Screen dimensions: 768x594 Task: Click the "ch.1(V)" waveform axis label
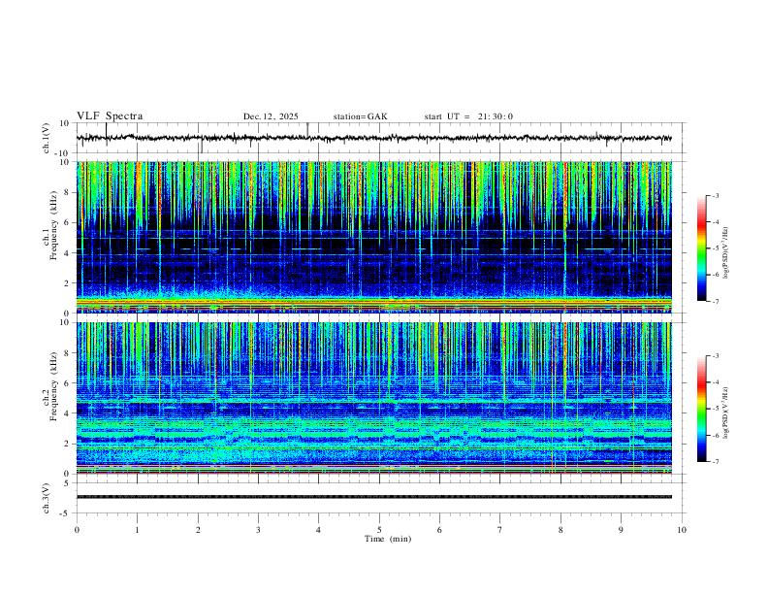[x=47, y=138]
